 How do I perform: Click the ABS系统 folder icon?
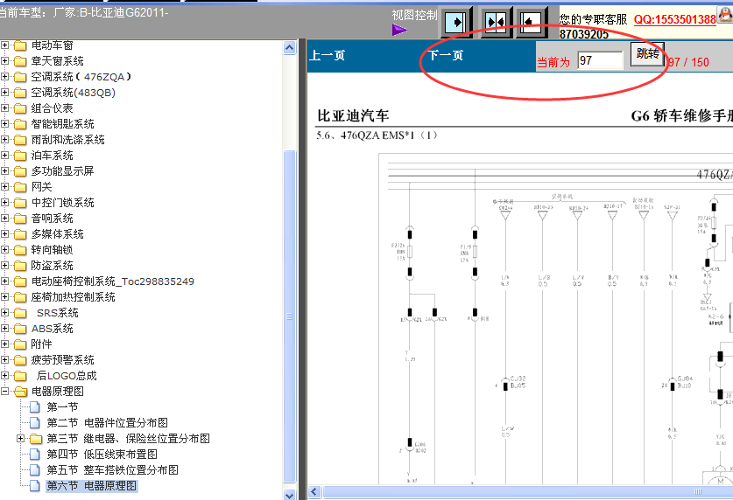20,329
